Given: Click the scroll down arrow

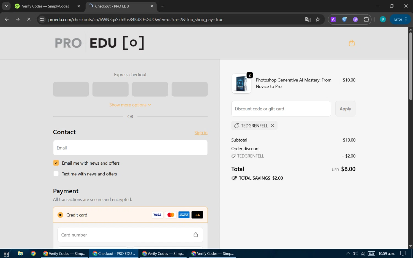Looking at the screenshot, I should [x=411, y=246].
